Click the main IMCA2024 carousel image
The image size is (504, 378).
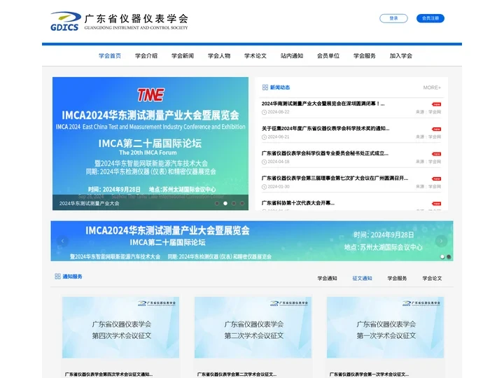[150, 143]
